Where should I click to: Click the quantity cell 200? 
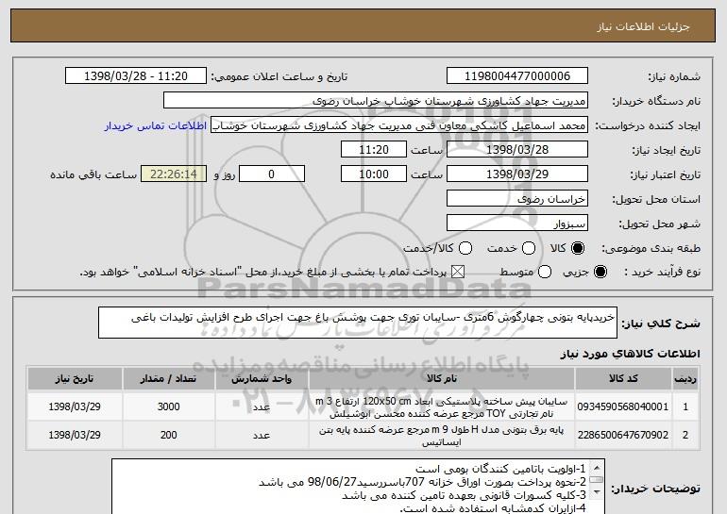(168, 435)
